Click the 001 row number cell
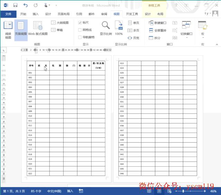Image resolution: width=221 pixels, height=195 pixels. click(31, 73)
